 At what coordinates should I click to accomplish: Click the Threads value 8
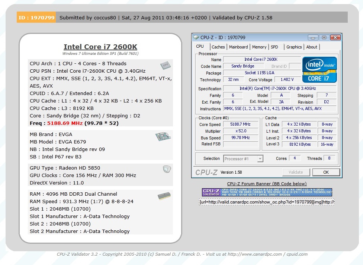pos(329,158)
